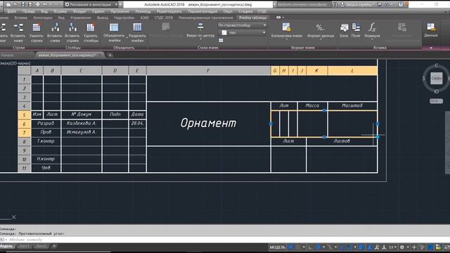
Task: Click the workspace switching gear in status bar
Action: (x=401, y=247)
